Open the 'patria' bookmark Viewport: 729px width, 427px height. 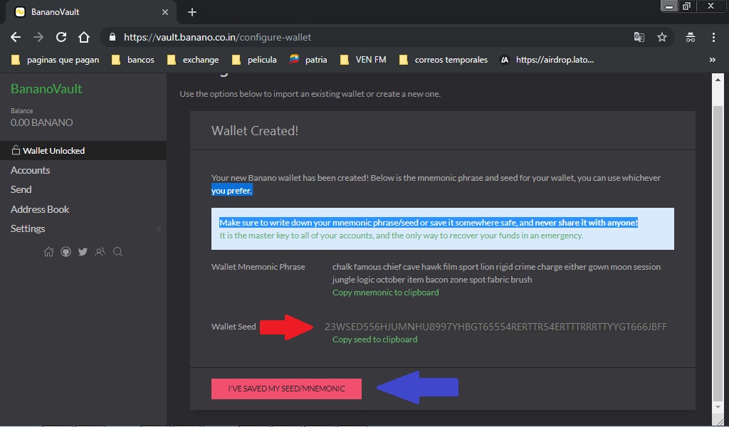click(x=308, y=60)
